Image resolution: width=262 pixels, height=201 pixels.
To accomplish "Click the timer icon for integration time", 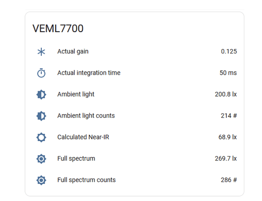I will click(x=41, y=73).
